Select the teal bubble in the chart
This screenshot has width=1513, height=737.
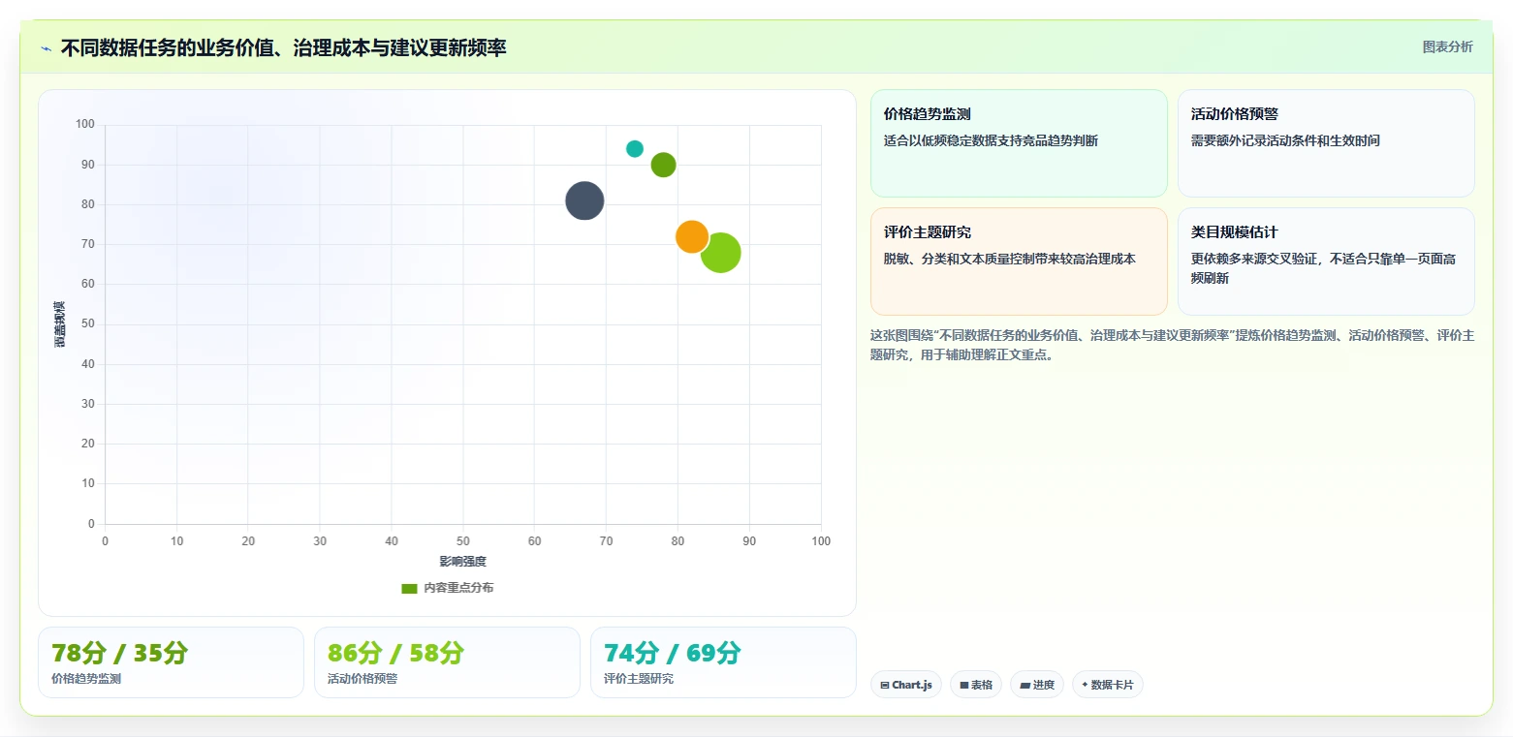coord(635,148)
